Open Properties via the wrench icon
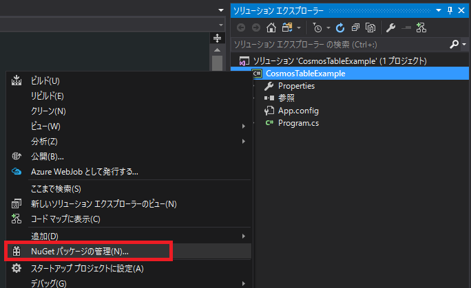The width and height of the screenshot is (471, 288). tap(390, 28)
